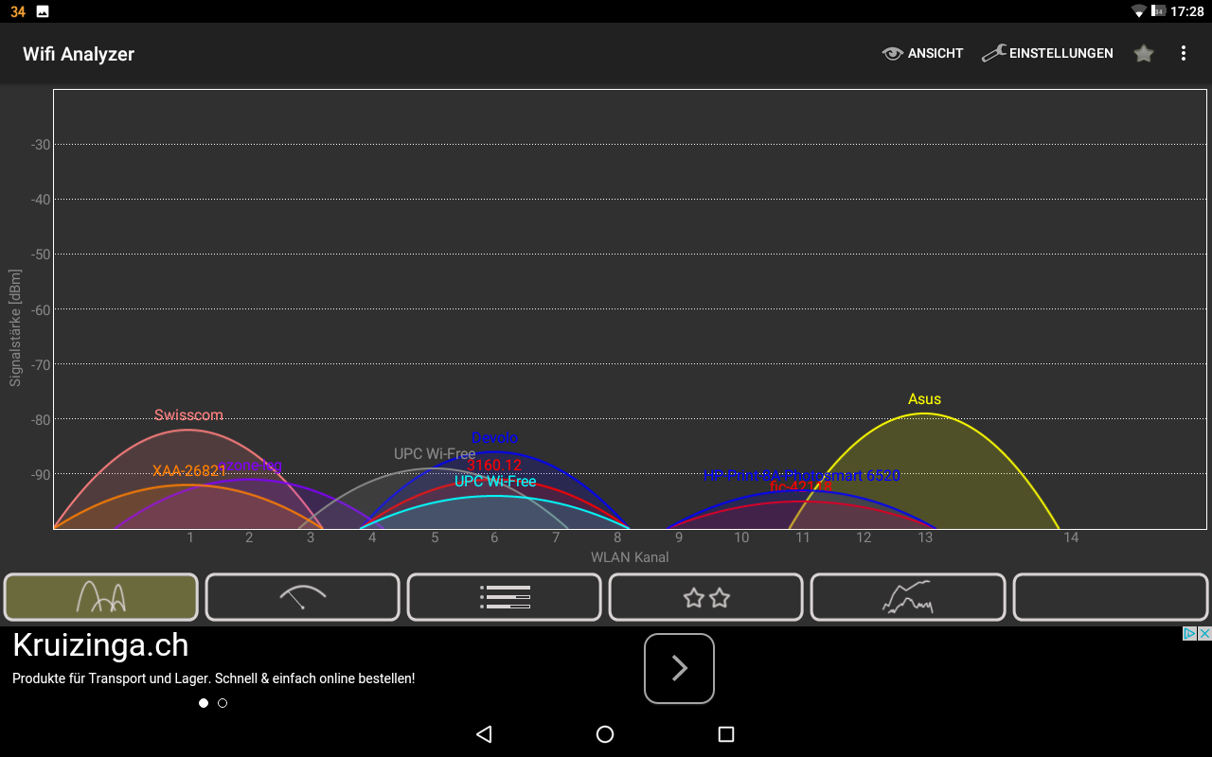This screenshot has width=1212, height=757.
Task: Click the cyan UPC Wi-Free label
Action: [x=495, y=482]
